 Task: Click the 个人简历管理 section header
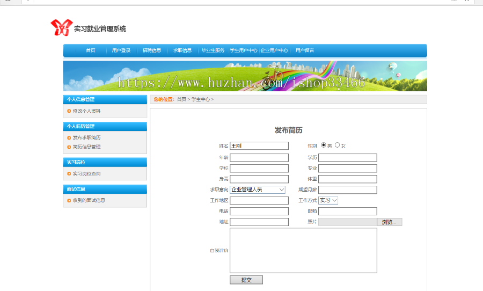click(x=105, y=126)
